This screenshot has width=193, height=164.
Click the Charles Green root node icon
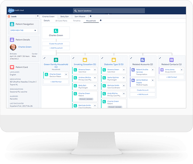coord(56,31)
